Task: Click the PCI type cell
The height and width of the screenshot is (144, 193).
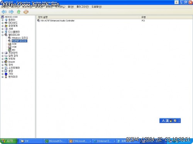Action: point(143,21)
